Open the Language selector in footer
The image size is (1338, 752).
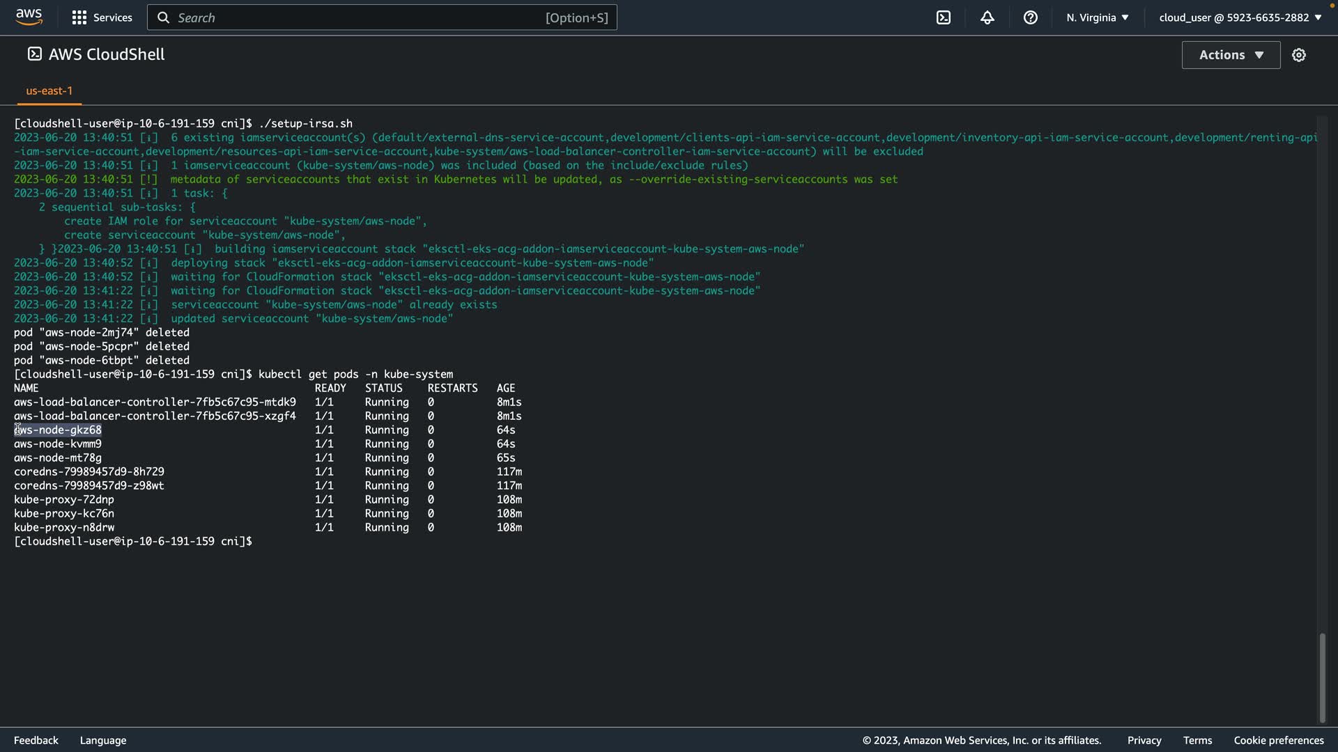pyautogui.click(x=103, y=740)
